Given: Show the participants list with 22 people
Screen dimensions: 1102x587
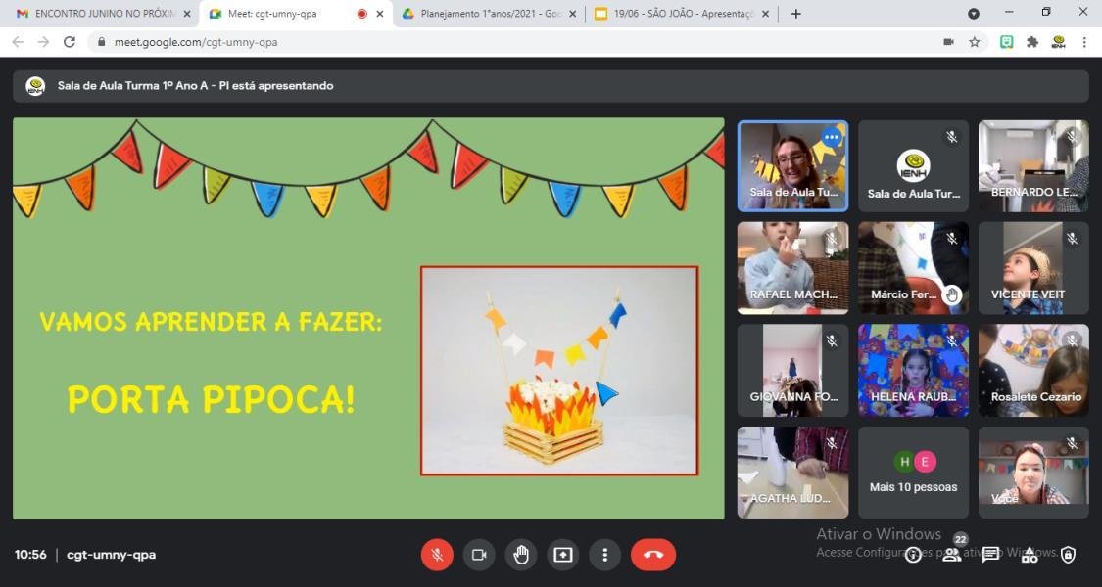Looking at the screenshot, I should click(x=951, y=554).
